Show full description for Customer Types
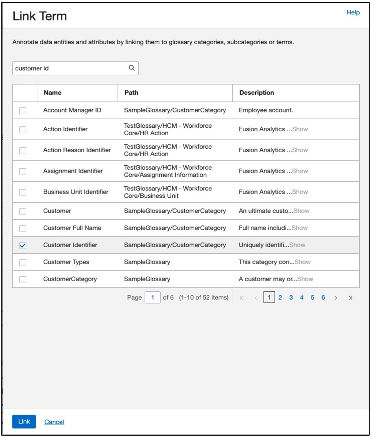The height and width of the screenshot is (437, 371). 303,262
